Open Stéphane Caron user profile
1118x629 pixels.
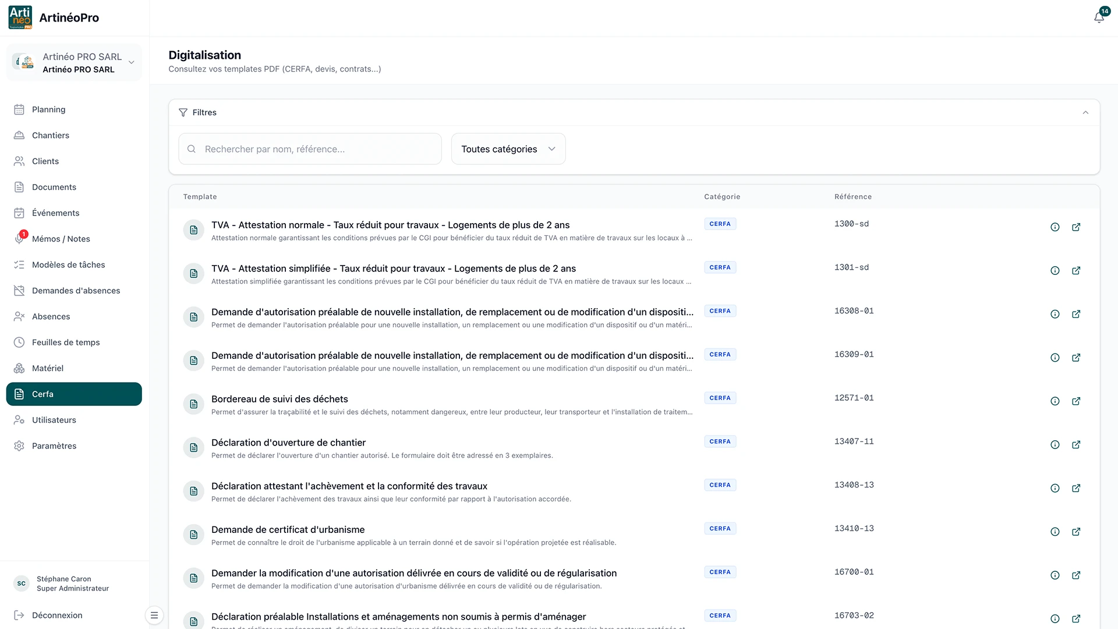coord(62,584)
